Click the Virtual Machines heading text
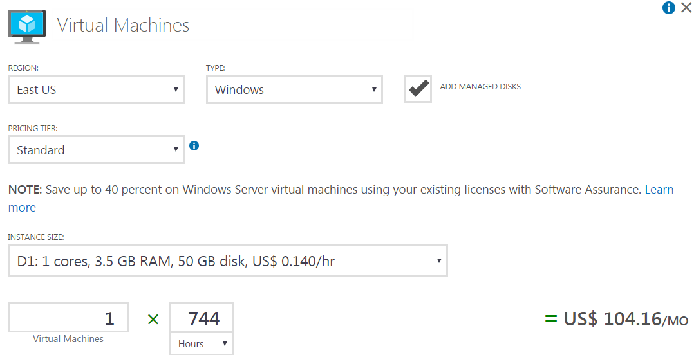 click(123, 25)
